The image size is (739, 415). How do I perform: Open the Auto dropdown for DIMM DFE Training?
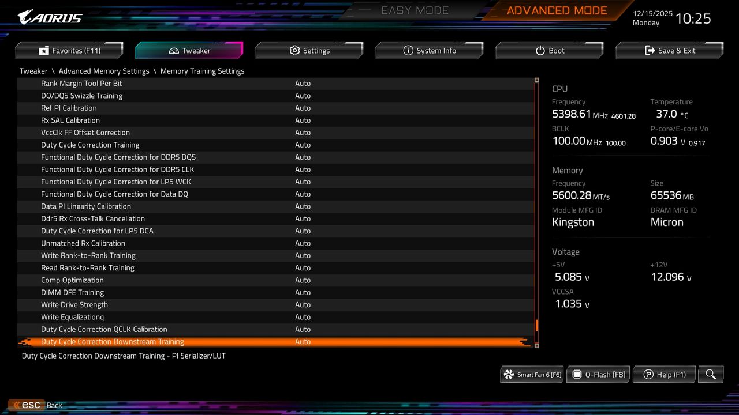tap(303, 292)
